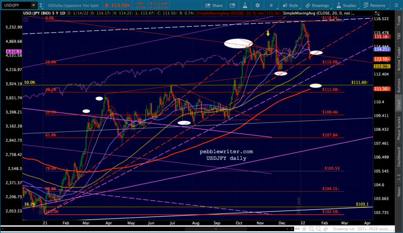
Task: Open the chart settings gear icon
Action: click(x=257, y=6)
